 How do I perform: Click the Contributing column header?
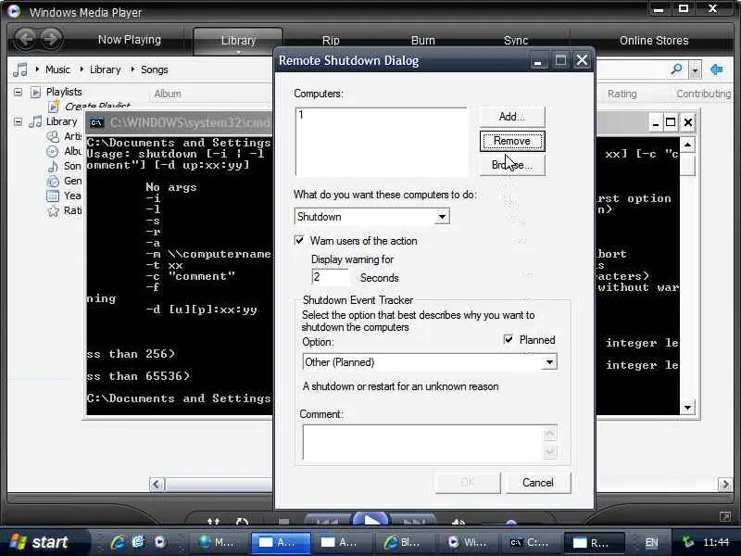(x=704, y=94)
